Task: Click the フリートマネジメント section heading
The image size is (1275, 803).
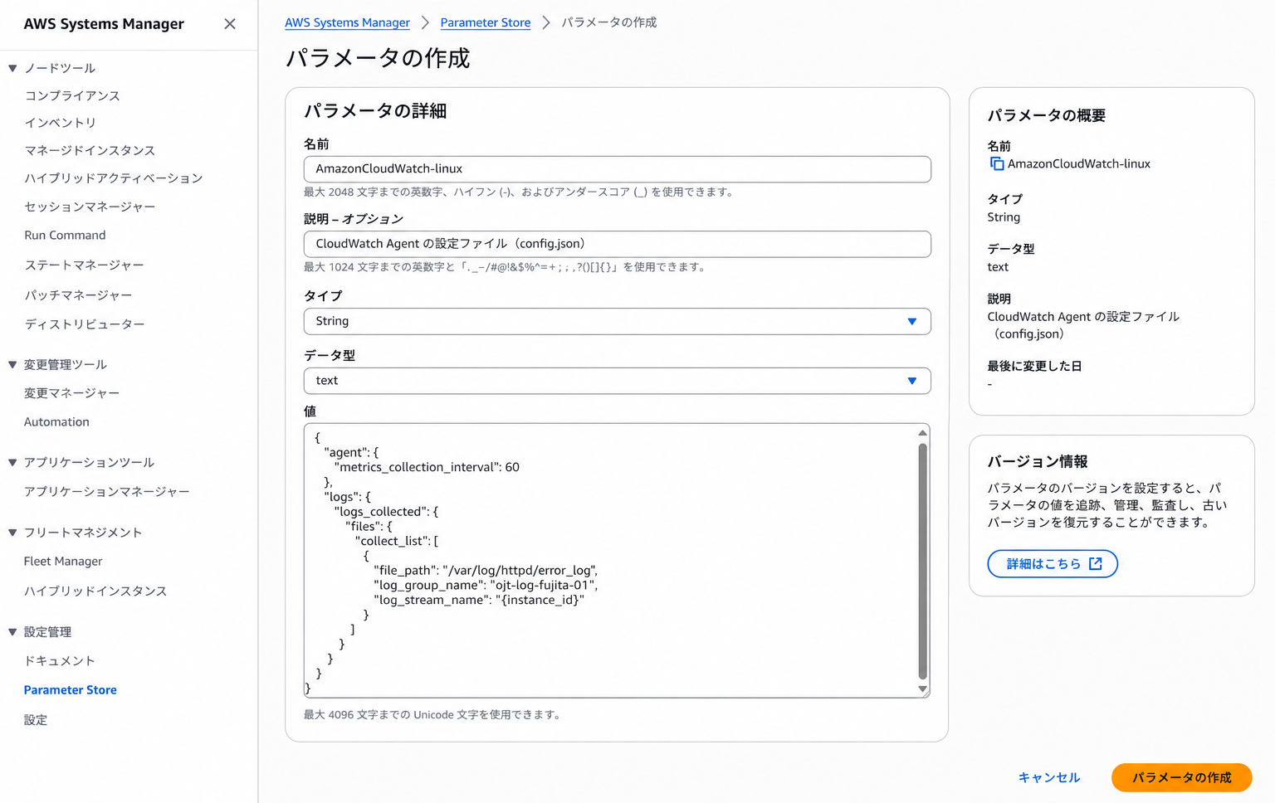Action: click(x=83, y=533)
